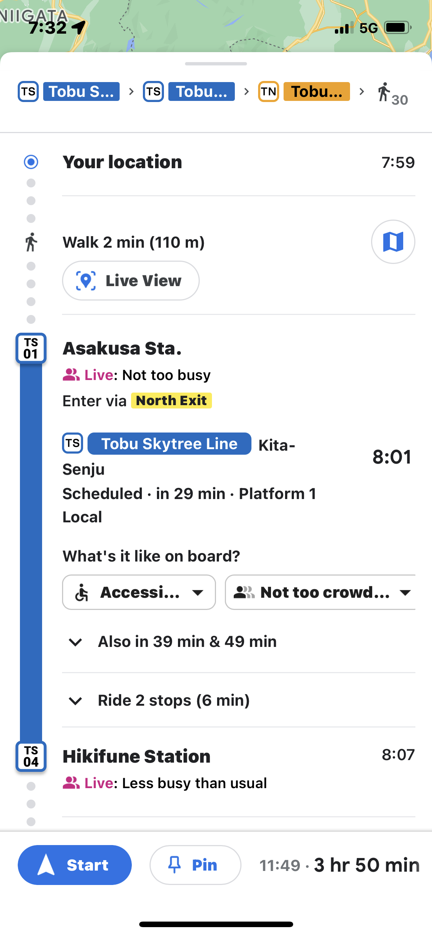Tap the Tobu Skytree Line label
This screenshot has height=936, width=432.
[x=169, y=444]
